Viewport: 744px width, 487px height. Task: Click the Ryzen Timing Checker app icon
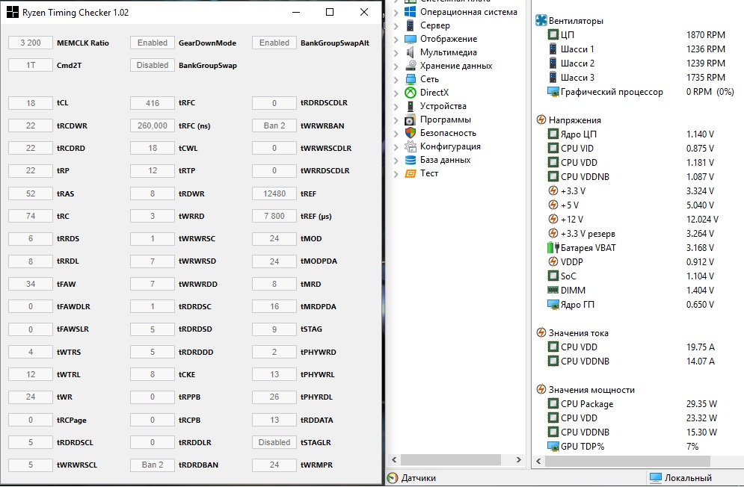point(12,13)
